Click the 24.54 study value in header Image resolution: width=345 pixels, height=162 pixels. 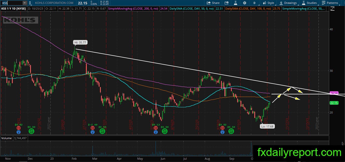(x=164, y=9)
